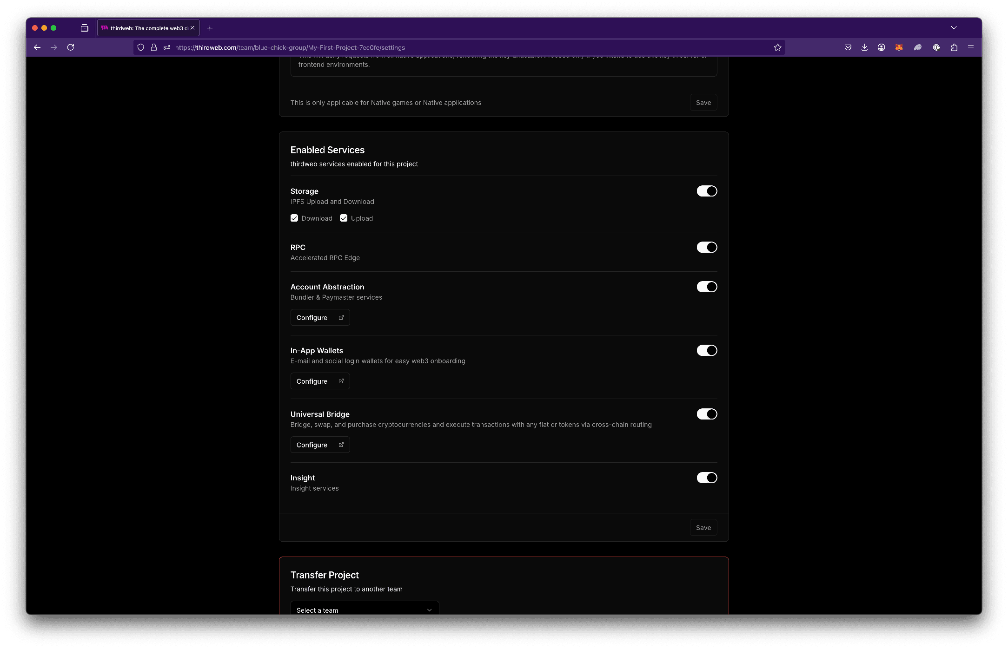This screenshot has width=1008, height=649.
Task: Open the extensions puzzle piece icon
Action: pyautogui.click(x=954, y=47)
